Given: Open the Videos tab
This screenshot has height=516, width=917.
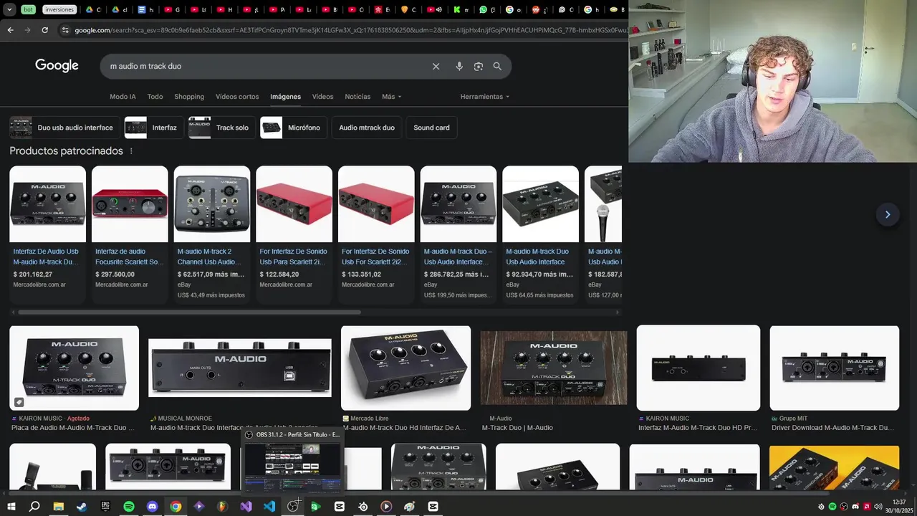Looking at the screenshot, I should click(x=322, y=96).
